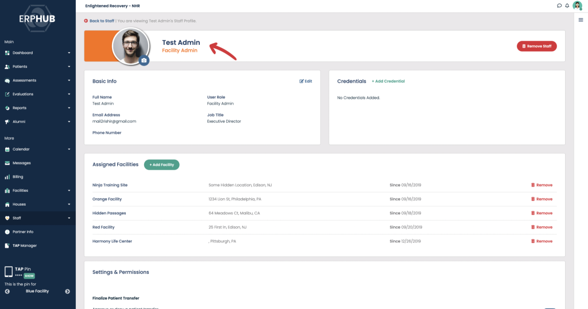Screen dimensions: 588x309
Task: Click the Red Facility name
Action: [103, 227]
